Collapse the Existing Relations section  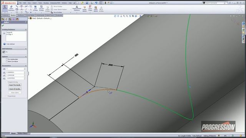(26, 30)
